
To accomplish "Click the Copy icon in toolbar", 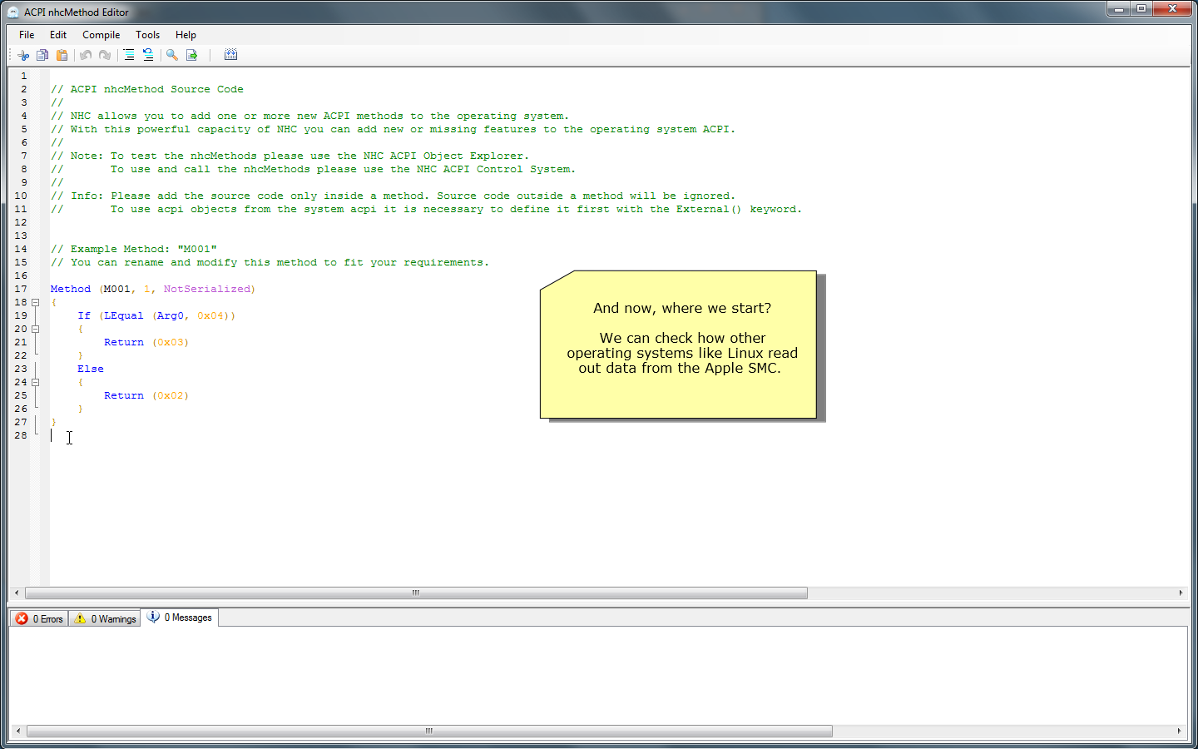I will [x=42, y=55].
